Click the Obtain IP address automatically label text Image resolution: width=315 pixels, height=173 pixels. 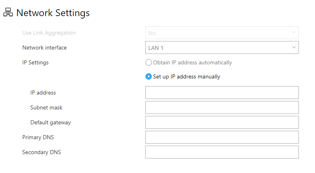(193, 63)
